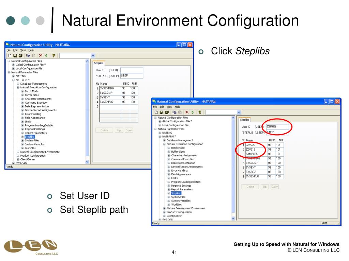Click the yellow help icon in lower-right window toolbar
The height and width of the screenshot is (261, 349).
coord(200,112)
